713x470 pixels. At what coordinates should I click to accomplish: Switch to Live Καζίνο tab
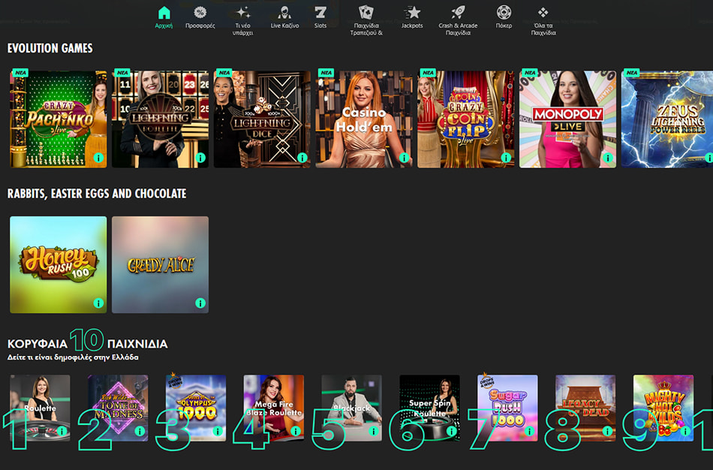pos(284,18)
